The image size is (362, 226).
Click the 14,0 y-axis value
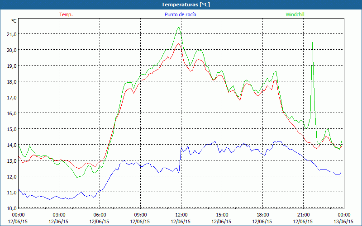click(x=12, y=145)
